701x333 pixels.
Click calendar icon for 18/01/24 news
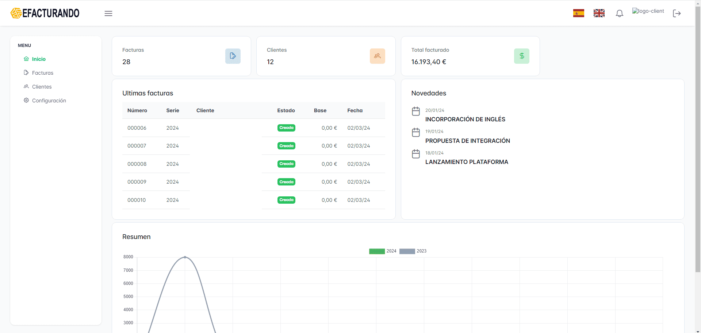click(x=416, y=154)
